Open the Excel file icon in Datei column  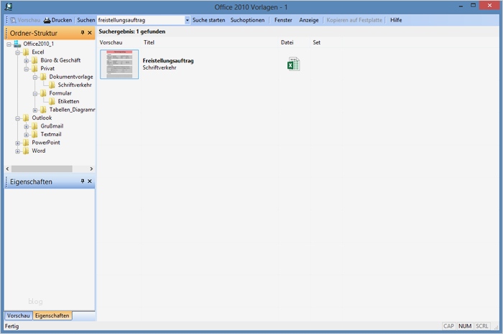(293, 64)
